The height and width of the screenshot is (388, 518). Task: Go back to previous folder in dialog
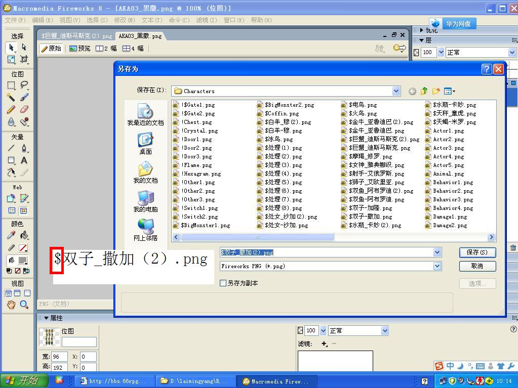[x=412, y=92]
